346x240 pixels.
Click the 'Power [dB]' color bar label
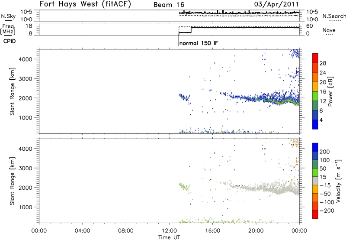point(330,91)
